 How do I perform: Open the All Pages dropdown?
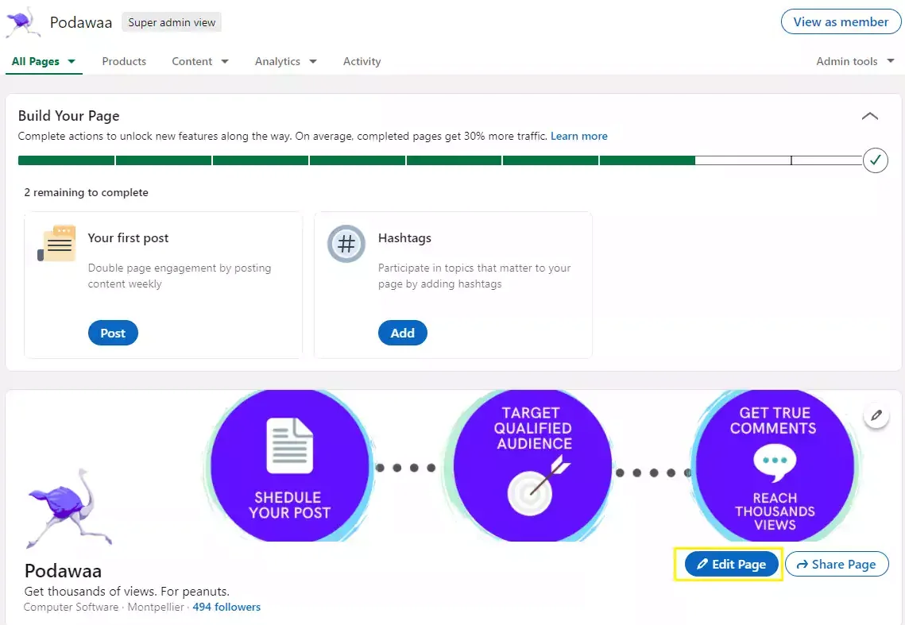[44, 61]
